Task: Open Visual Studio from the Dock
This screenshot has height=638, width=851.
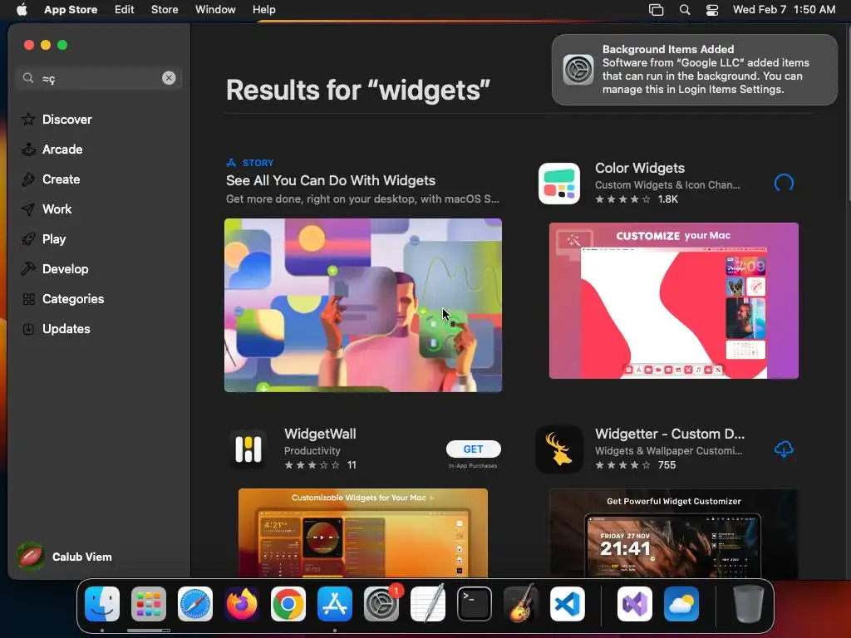Action: click(635, 604)
